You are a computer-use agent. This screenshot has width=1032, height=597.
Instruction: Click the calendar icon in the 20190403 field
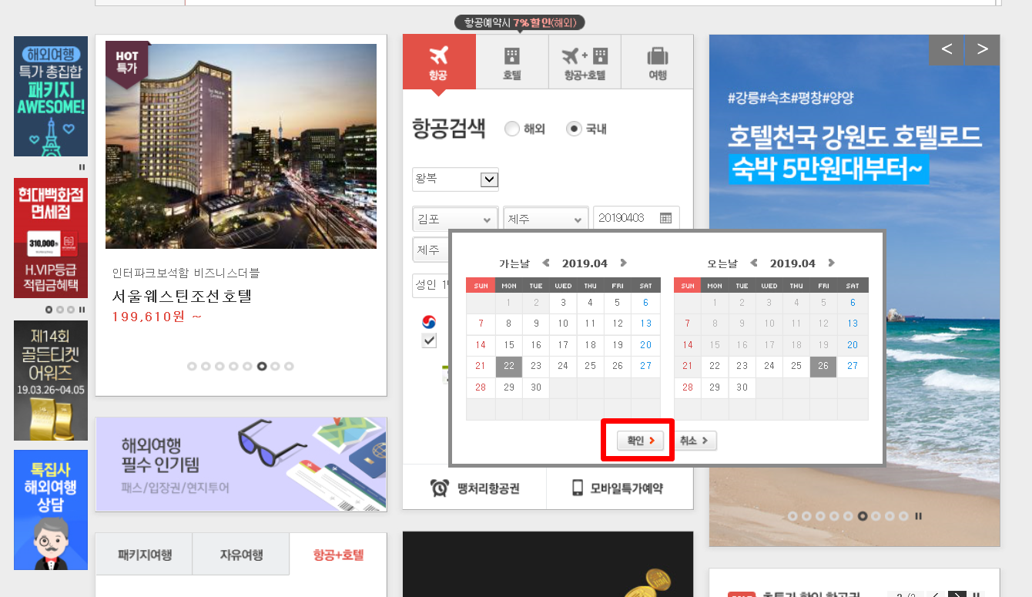pos(666,218)
